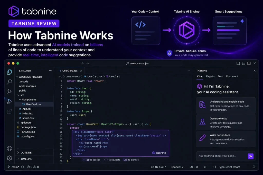Switch to the Test tab
The image size is (263, 175).
click(220, 76)
